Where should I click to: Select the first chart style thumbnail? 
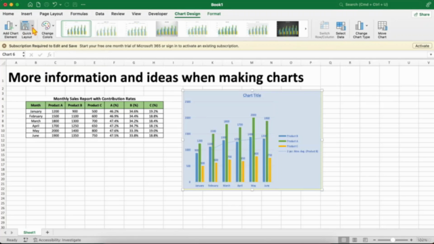click(76, 28)
